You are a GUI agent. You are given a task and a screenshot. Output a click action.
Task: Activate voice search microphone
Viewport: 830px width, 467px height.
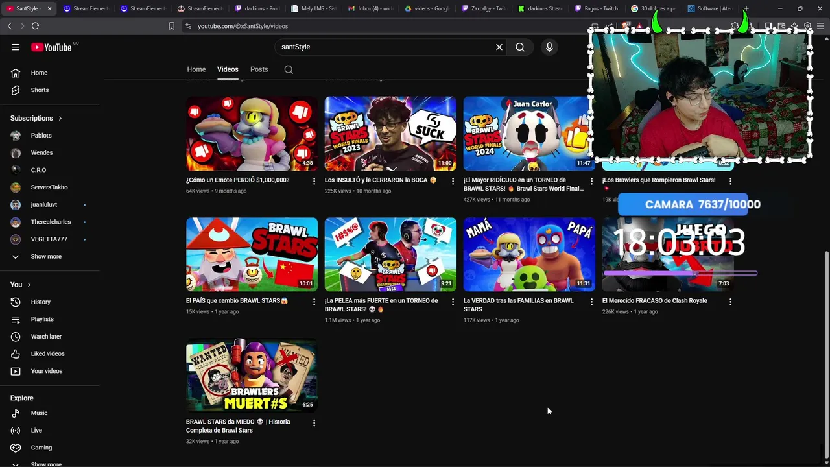[x=549, y=47]
